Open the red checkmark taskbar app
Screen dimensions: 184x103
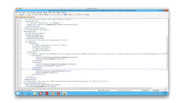click(x=47, y=93)
